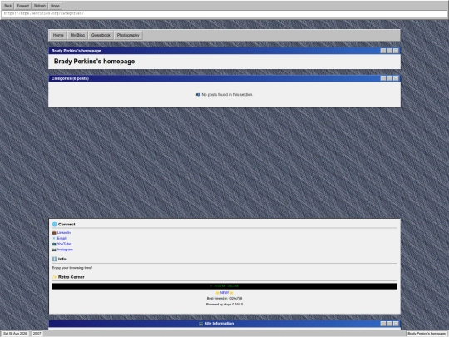Click the browser toolbar Home button
This screenshot has height=337, width=449.
[x=55, y=6]
